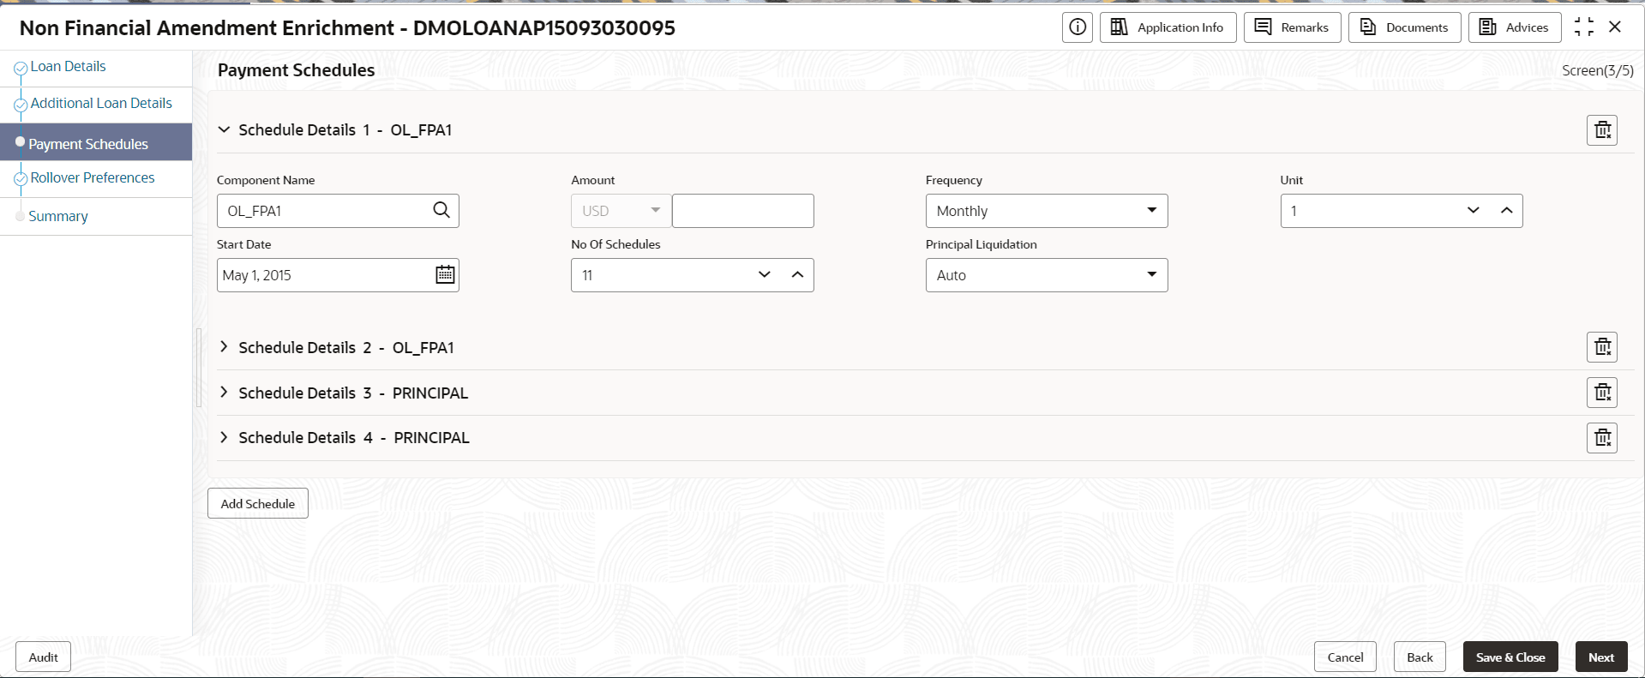
Task: Expand Schedule Details 2 OL_FPA1
Action: 225,347
